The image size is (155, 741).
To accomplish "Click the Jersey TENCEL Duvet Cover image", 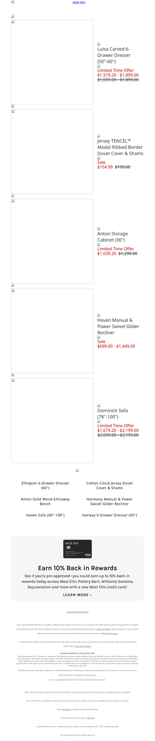I will 52,152.
